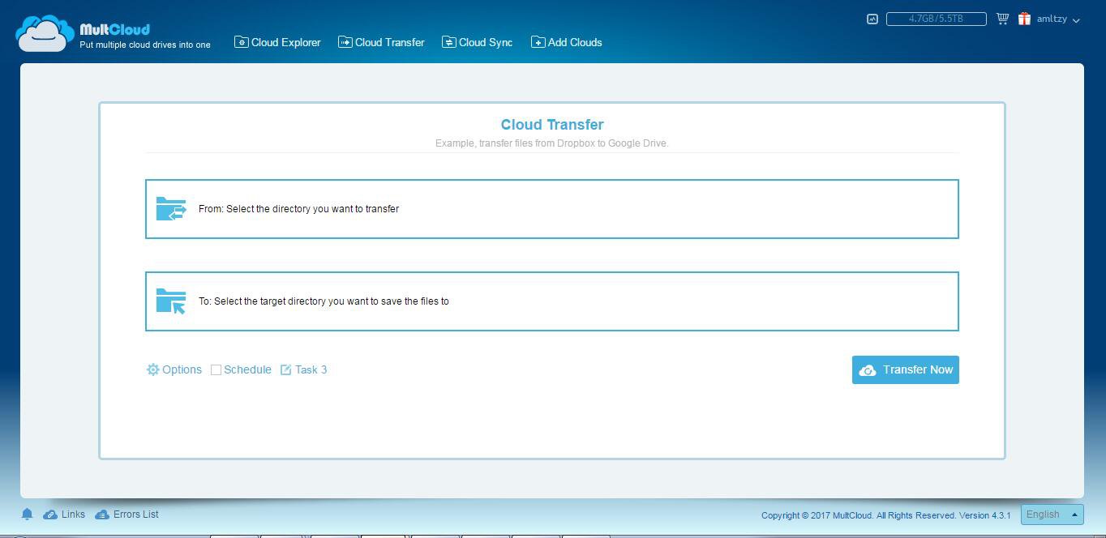Expand the amltzy account dropdown
This screenshot has height=538, width=1106.
coord(1058,19)
